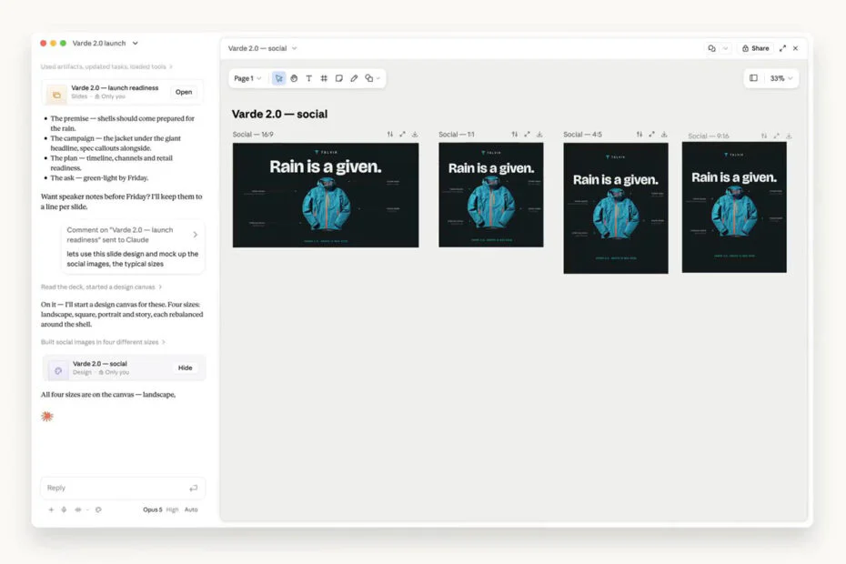Select the Social — 4:5 artboard image

[x=616, y=208]
